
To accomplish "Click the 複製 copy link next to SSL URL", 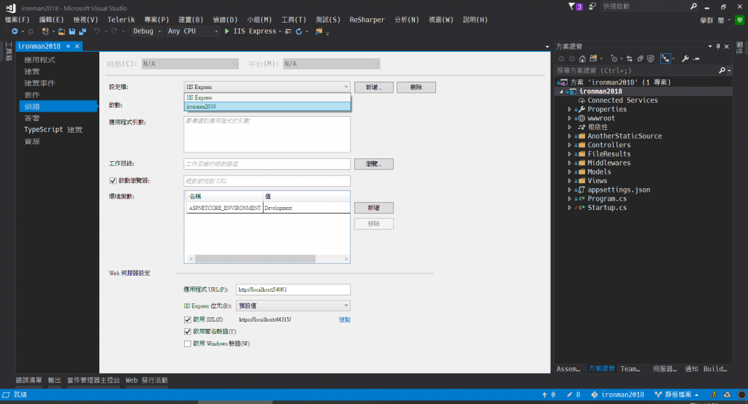I will click(x=345, y=319).
